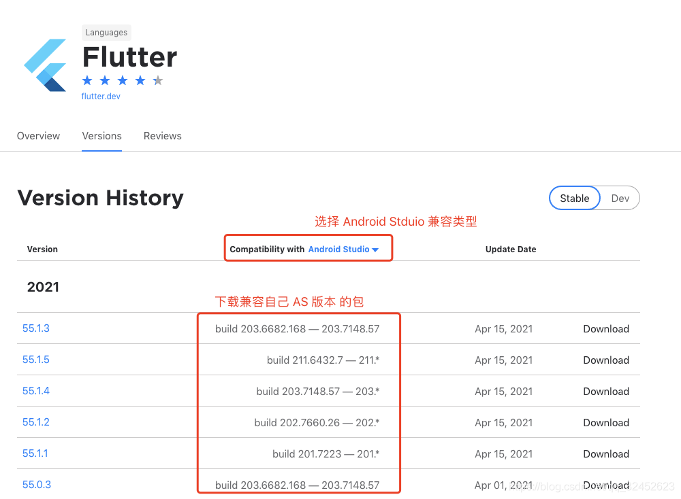Open version 55.1.4 link

coord(35,391)
